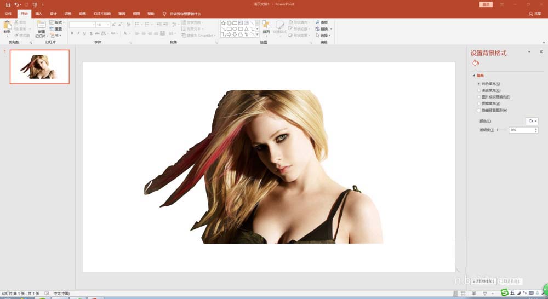
Task: Click slide sorter view icon in status bar
Action: 463,294
